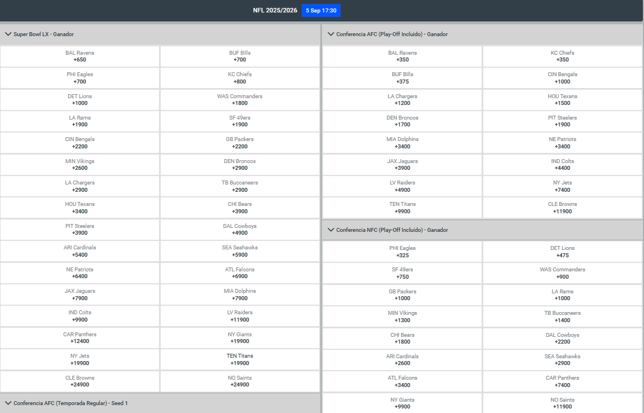Select LV Raiders at +4900
This screenshot has width=644, height=413.
pyautogui.click(x=403, y=186)
